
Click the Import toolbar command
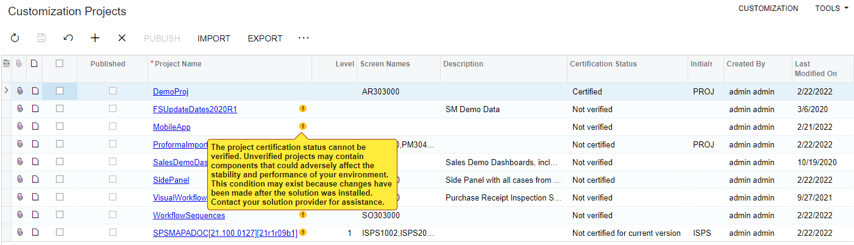click(214, 38)
